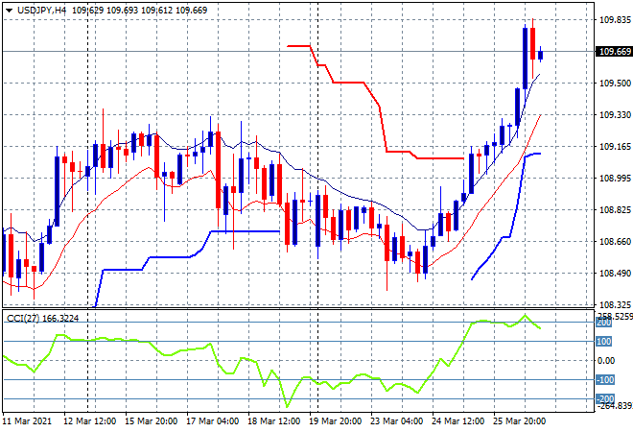Click the 19 Mar 20:00 time label
This screenshot has width=633, height=432.
(x=335, y=421)
